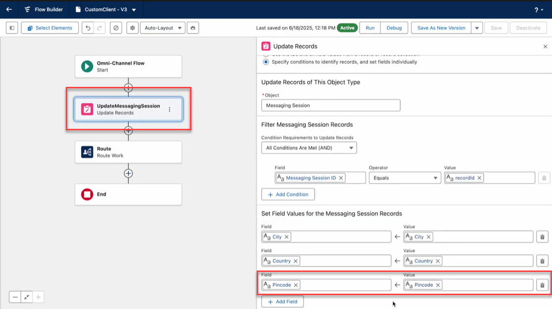The image size is (552, 309).
Task: Open flow settings gear icon
Action: click(x=132, y=28)
